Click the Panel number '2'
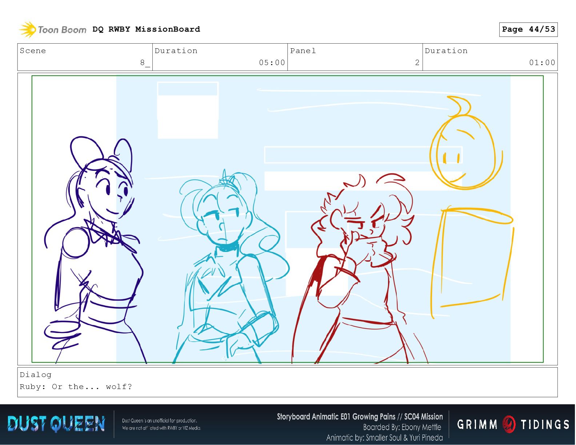576x445 pixels. point(417,63)
